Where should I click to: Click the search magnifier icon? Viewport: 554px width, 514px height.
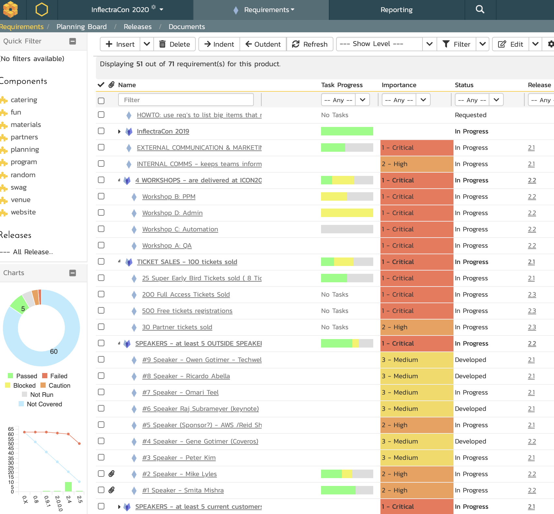[480, 9]
